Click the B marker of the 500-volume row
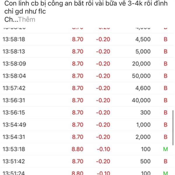 point(166,162)
